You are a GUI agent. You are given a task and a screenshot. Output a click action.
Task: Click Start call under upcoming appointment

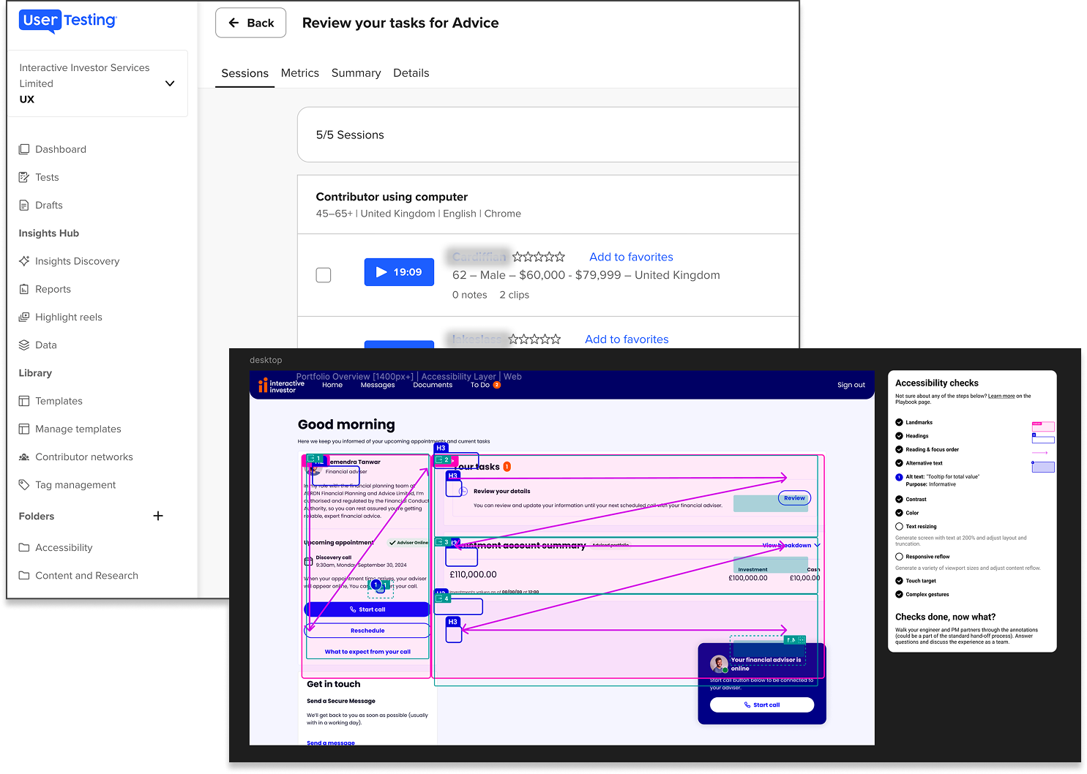367,609
